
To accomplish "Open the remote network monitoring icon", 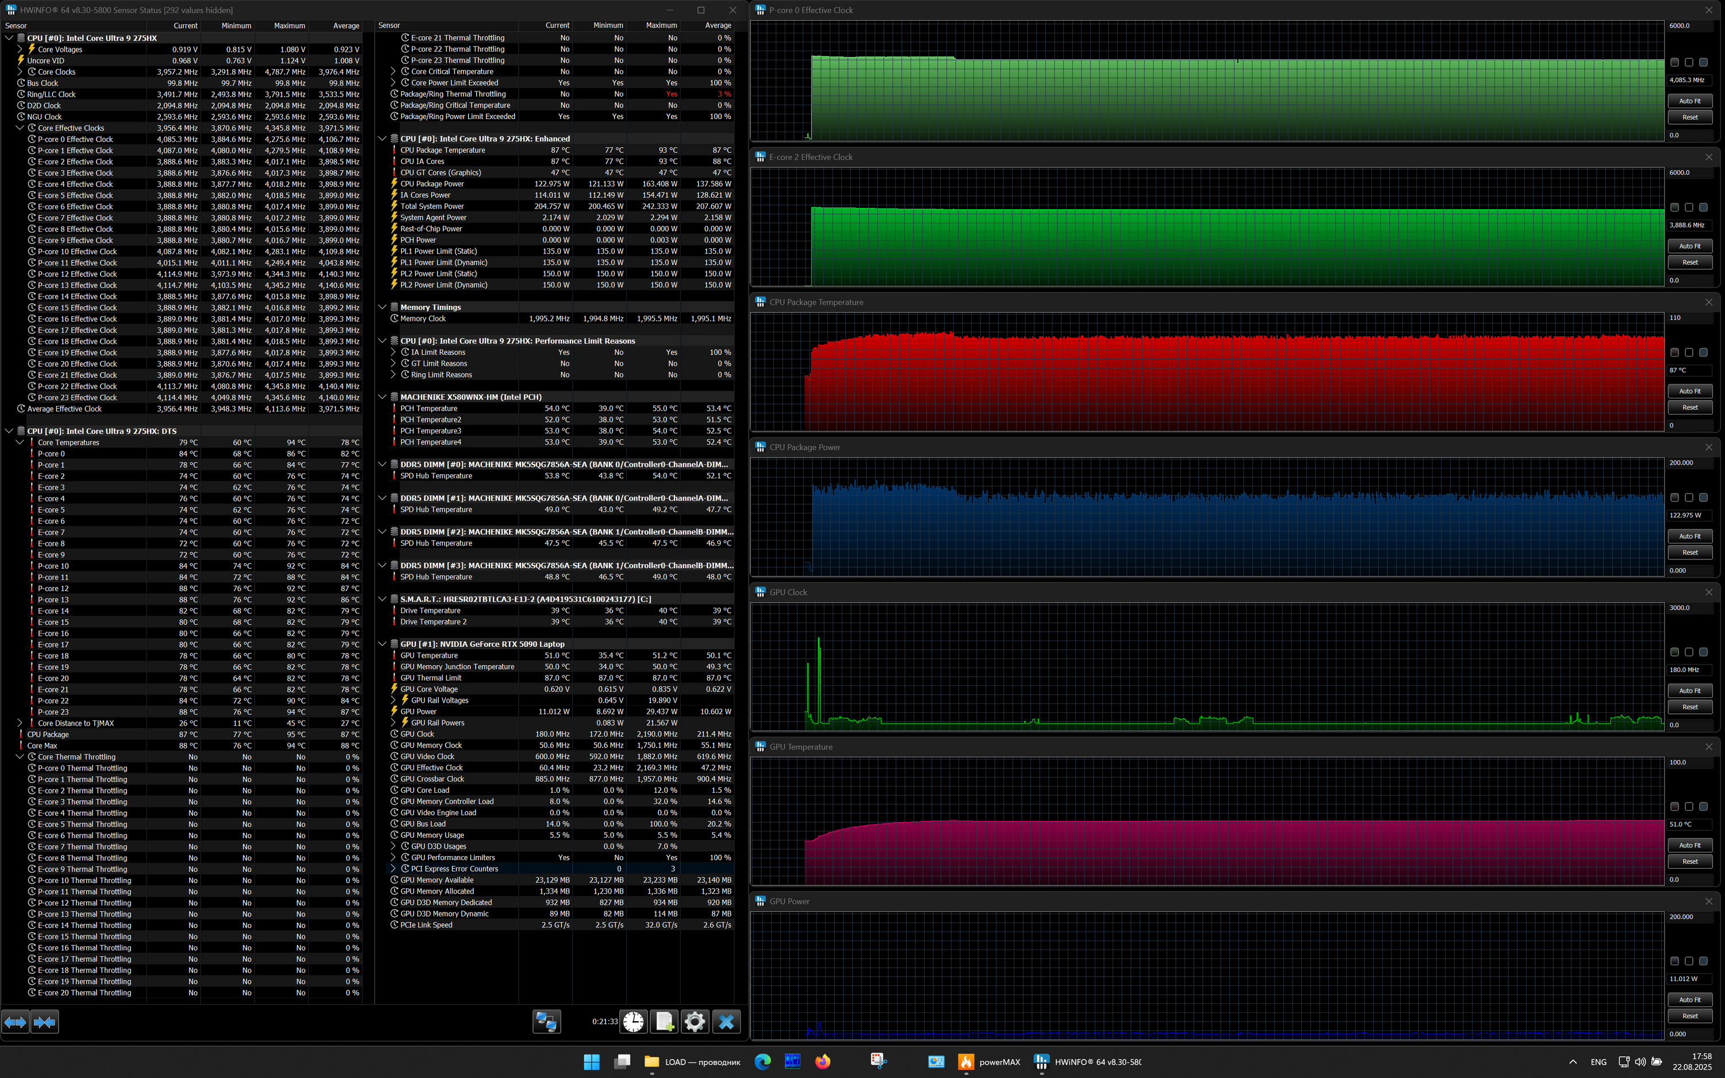I will (546, 1022).
